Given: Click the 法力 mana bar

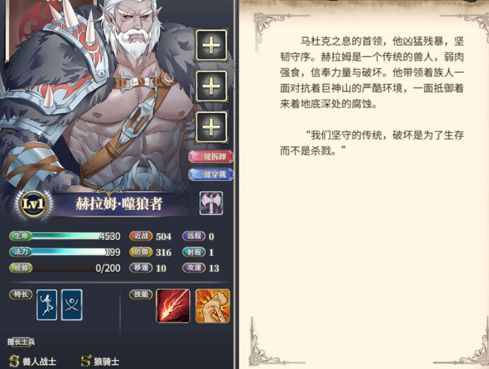Looking at the screenshot, I should [x=65, y=252].
